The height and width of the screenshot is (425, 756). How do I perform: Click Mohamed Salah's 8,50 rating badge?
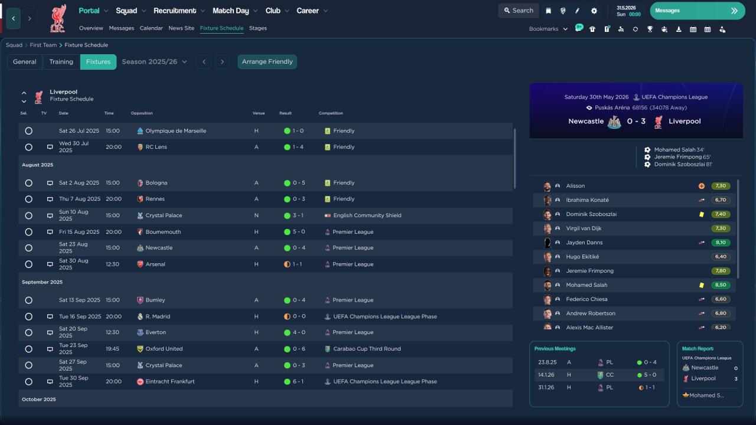click(721, 285)
